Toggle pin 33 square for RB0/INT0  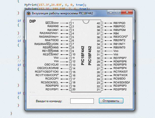click(102, 48)
